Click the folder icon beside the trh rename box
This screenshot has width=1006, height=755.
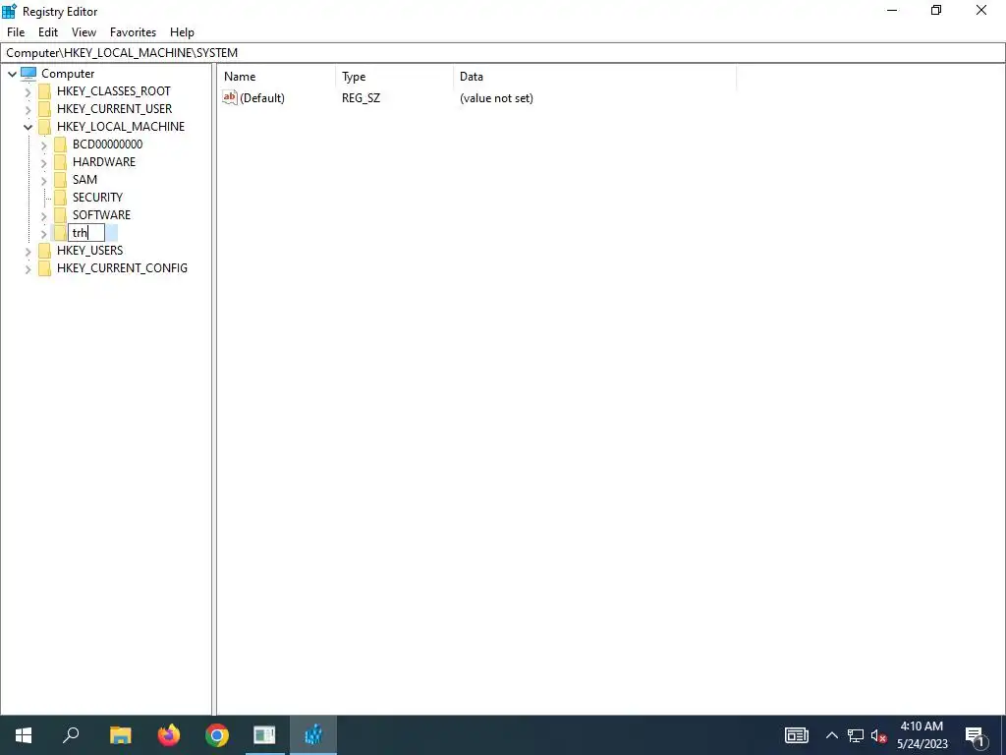[60, 232]
